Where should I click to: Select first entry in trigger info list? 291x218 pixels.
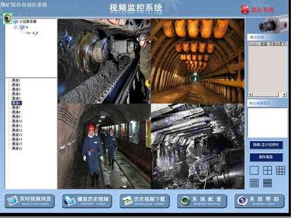click(x=268, y=44)
